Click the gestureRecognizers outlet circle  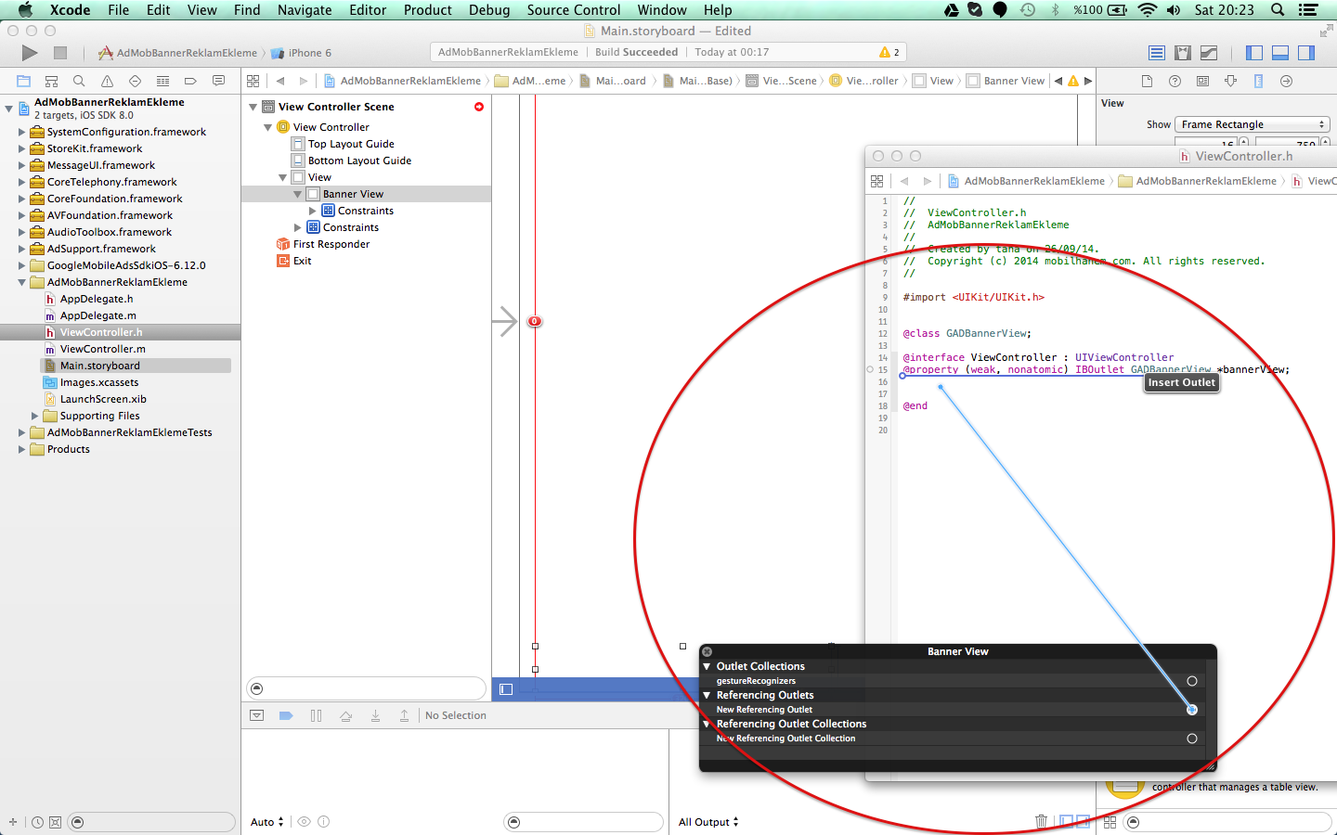[1192, 681]
